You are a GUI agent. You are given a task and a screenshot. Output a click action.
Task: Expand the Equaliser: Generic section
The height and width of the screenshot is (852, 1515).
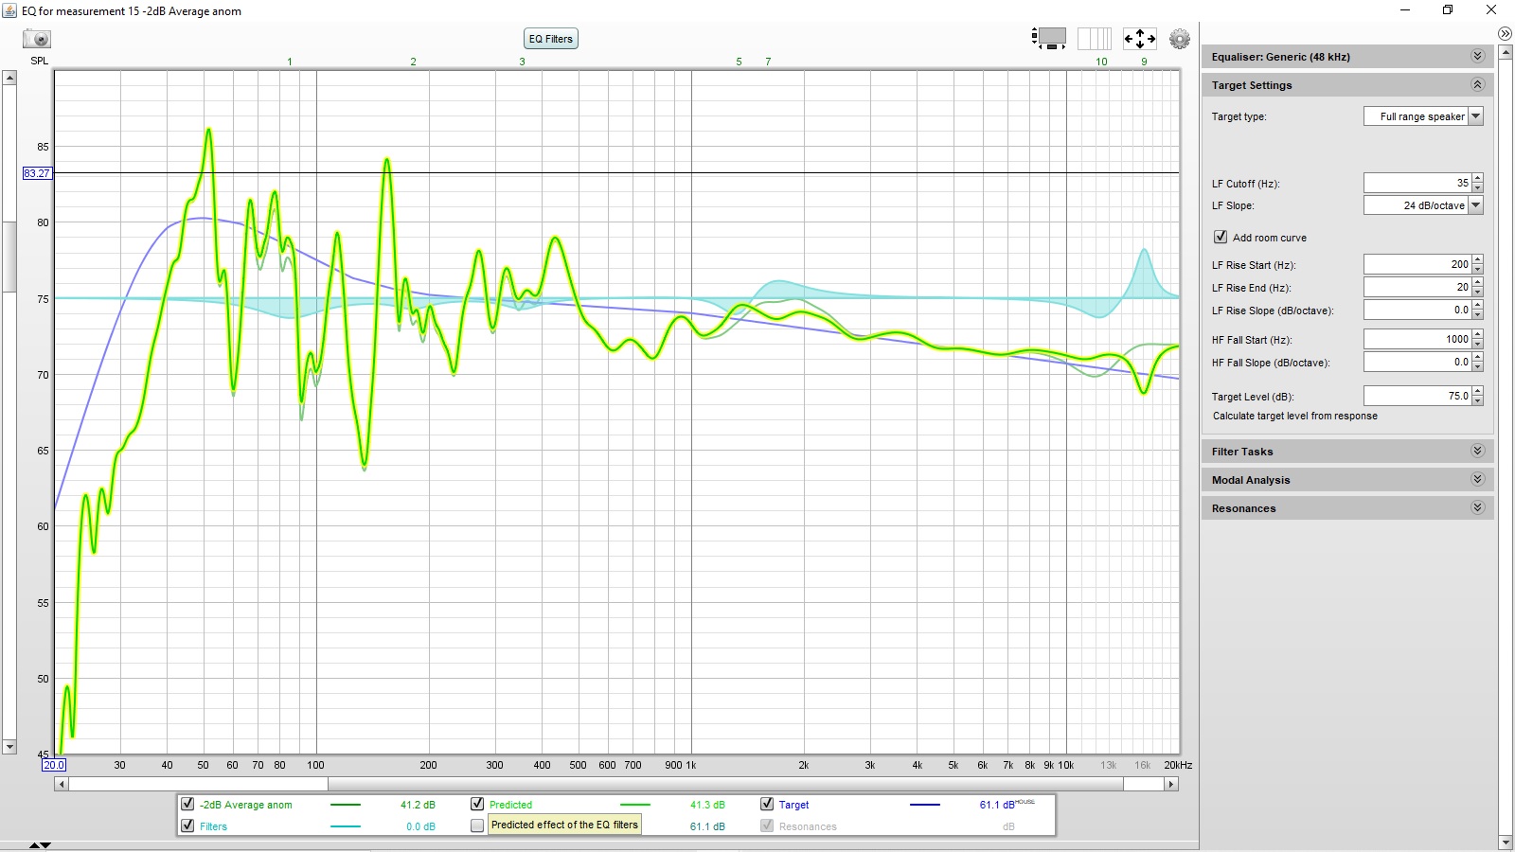click(x=1477, y=57)
